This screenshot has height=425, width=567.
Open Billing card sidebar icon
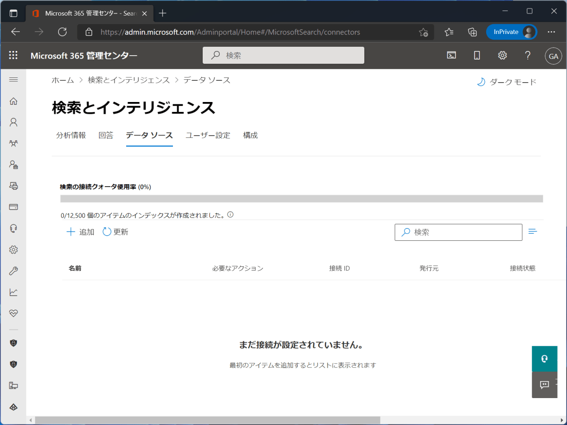pyautogui.click(x=13, y=207)
